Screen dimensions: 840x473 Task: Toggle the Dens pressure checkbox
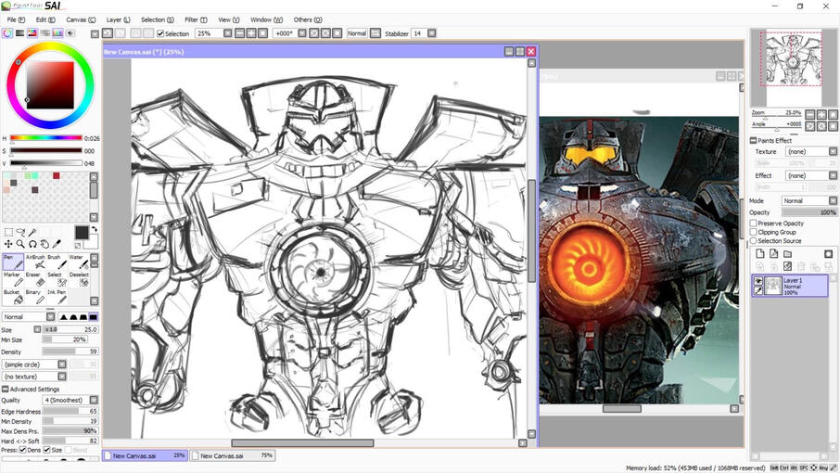tap(22, 450)
